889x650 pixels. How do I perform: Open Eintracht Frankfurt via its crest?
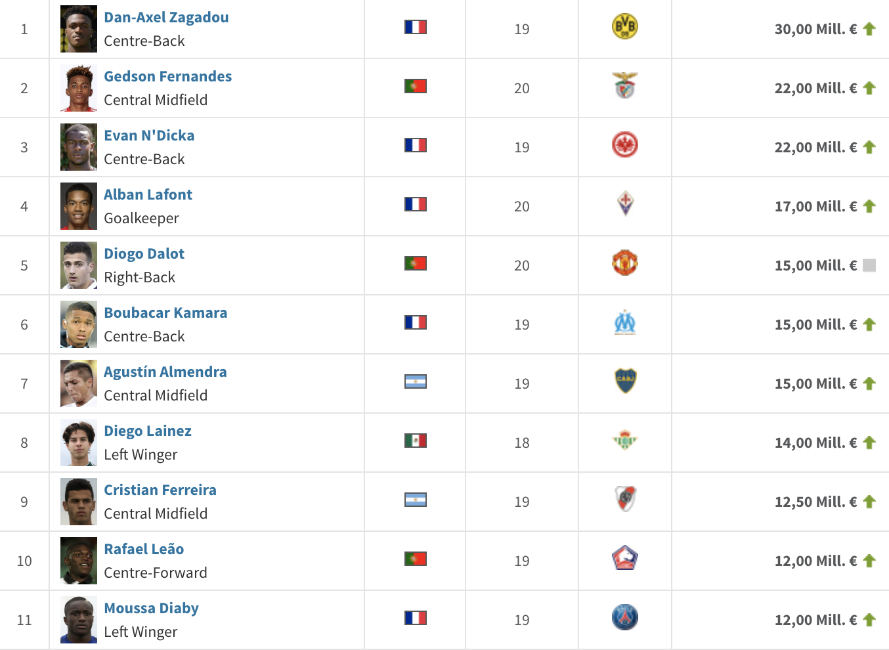click(x=624, y=147)
